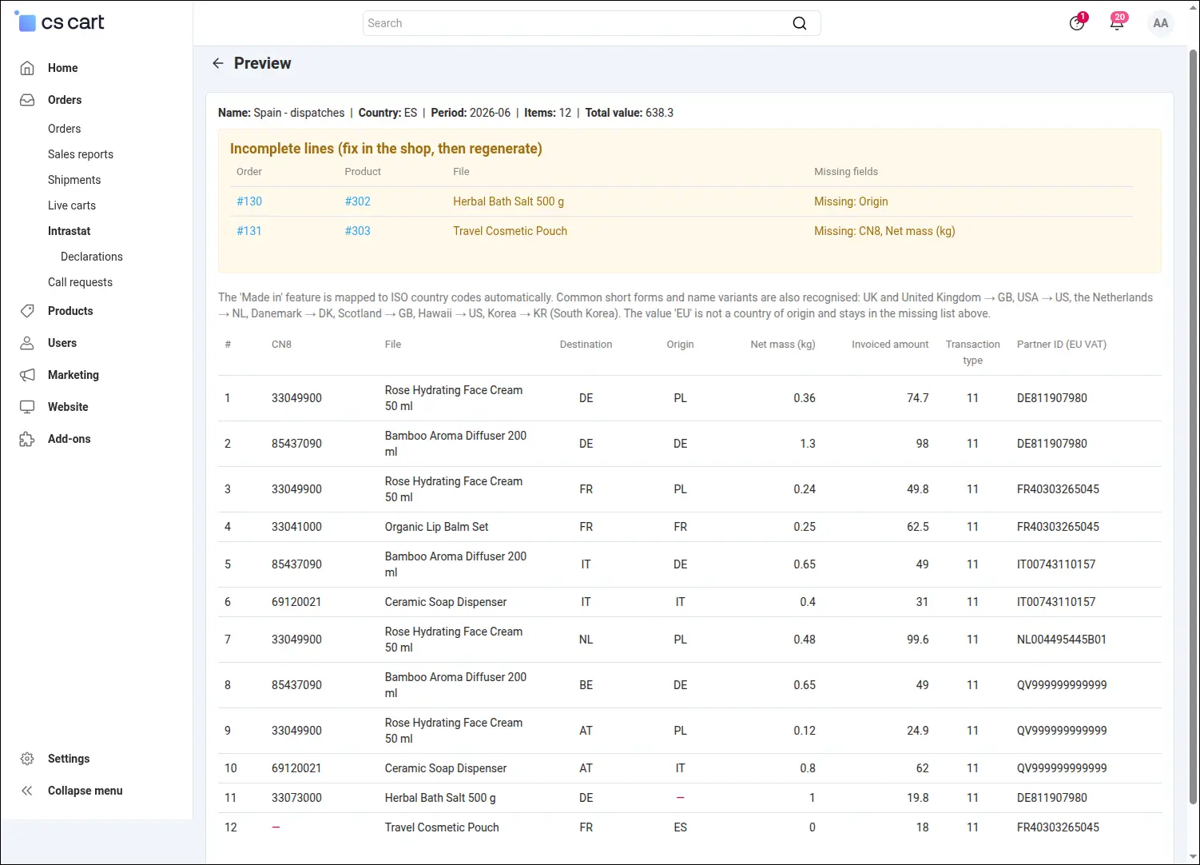Click Collapse menu label
The width and height of the screenshot is (1200, 865).
click(85, 791)
